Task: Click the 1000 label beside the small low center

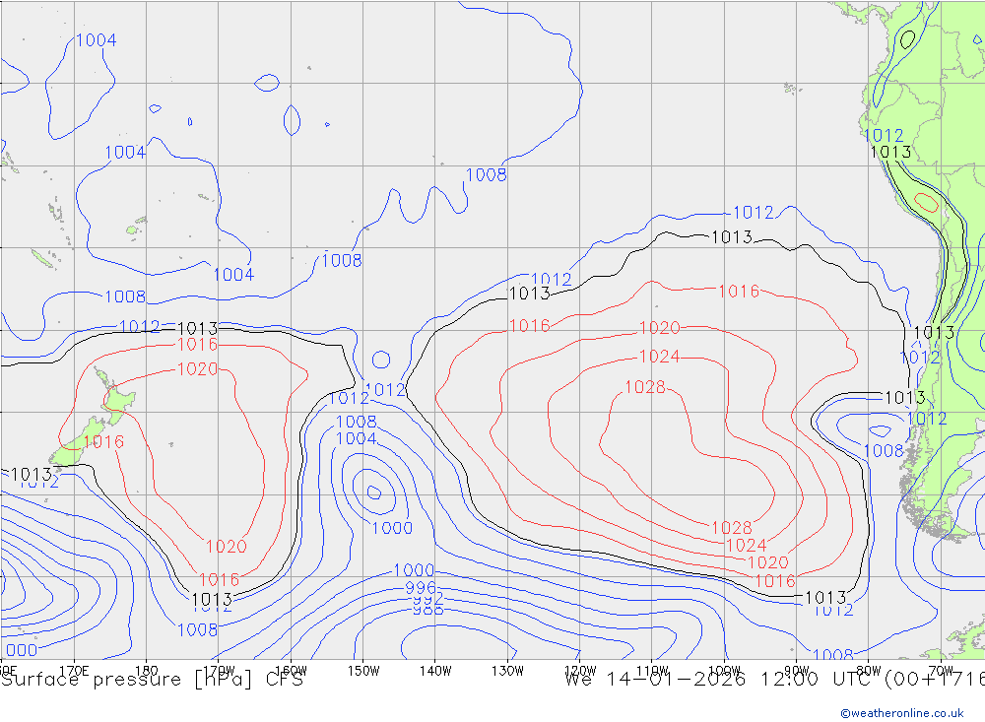Action: [x=392, y=528]
